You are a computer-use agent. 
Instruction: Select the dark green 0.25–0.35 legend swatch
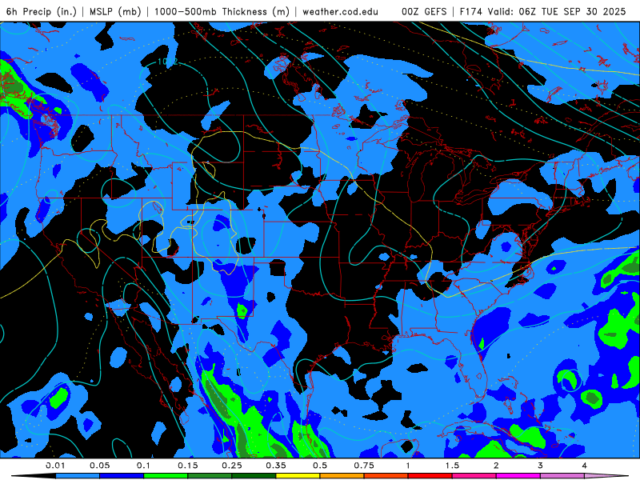[x=254, y=476]
